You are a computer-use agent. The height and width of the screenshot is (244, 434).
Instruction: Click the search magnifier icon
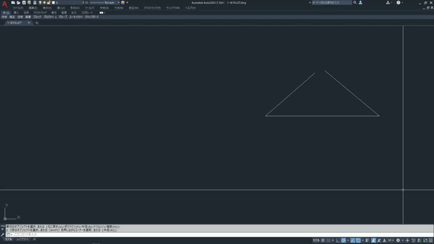point(355,3)
